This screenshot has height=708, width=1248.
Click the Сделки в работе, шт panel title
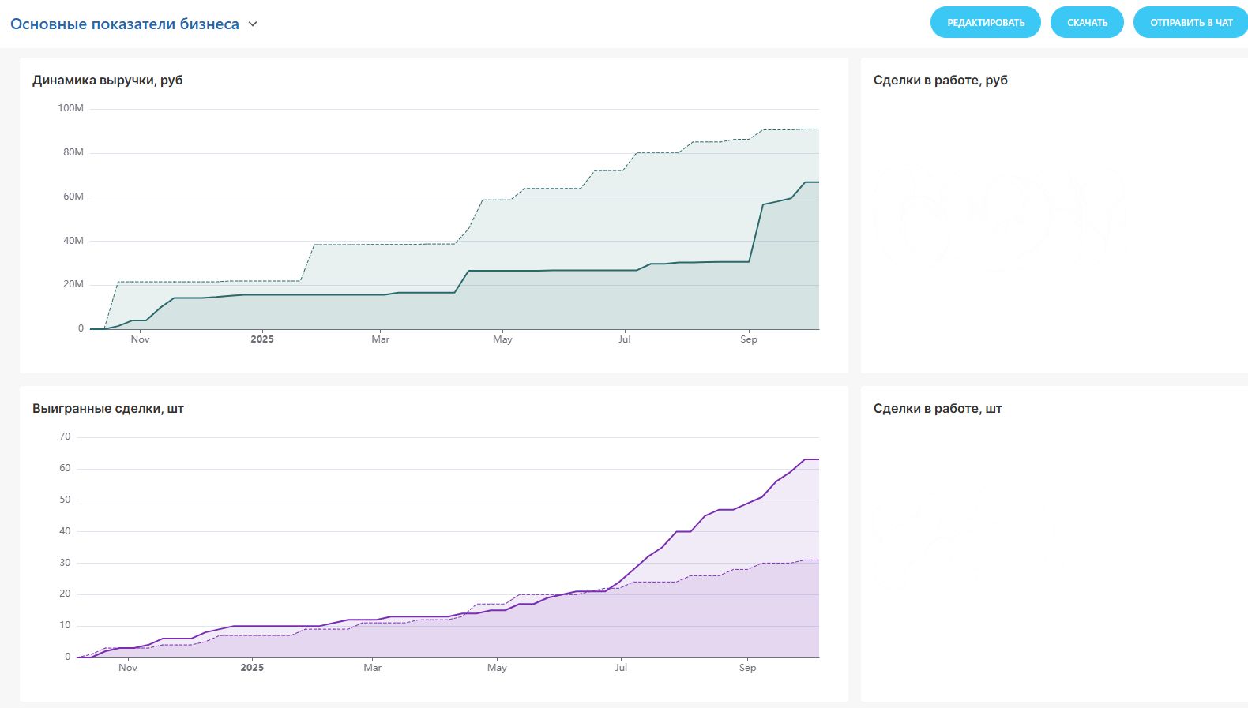938,409
